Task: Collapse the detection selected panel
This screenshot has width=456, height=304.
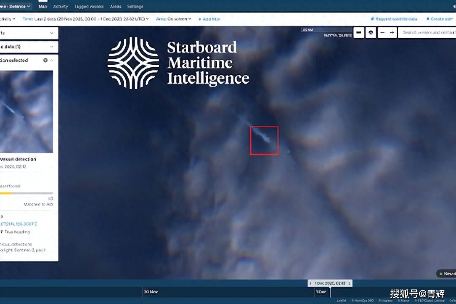Action: [x=52, y=60]
